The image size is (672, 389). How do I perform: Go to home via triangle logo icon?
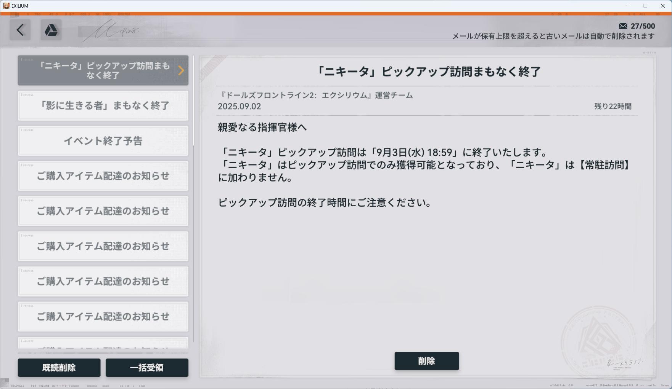coord(51,30)
